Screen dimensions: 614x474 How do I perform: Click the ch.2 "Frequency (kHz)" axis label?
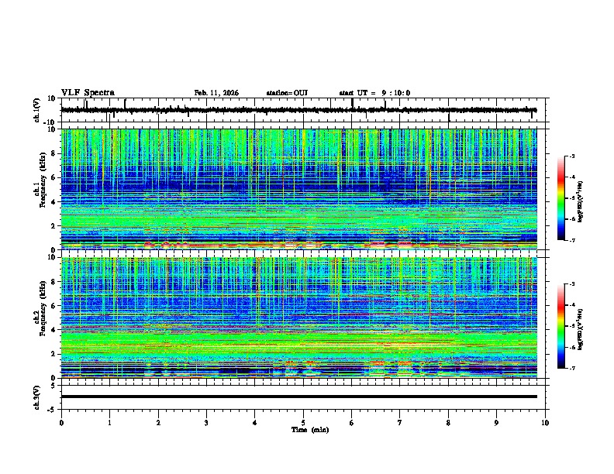43,308
